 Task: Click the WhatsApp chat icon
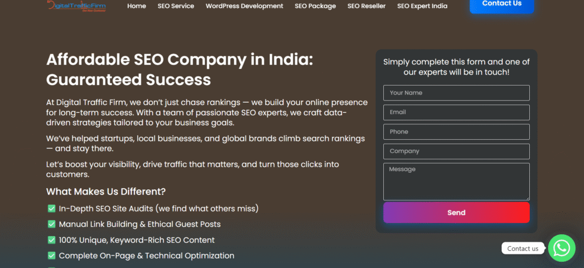[562, 247]
